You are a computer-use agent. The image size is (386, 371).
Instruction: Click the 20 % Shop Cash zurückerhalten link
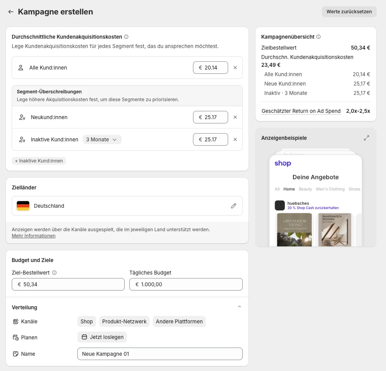click(x=313, y=208)
